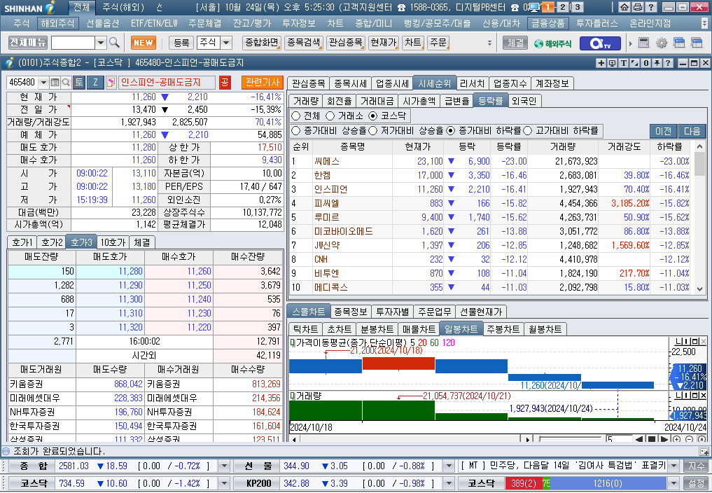Click the 이전 page button
The width and height of the screenshot is (712, 493).
click(663, 131)
